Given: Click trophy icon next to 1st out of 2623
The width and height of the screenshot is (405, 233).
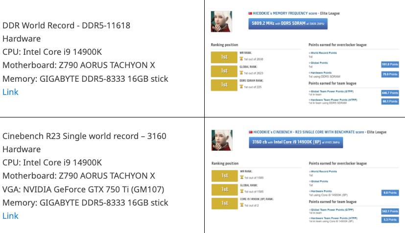Looking at the screenshot, I should point(241,73).
